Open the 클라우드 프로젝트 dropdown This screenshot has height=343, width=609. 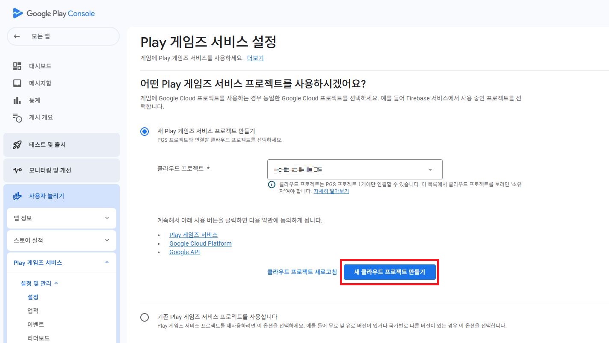(x=355, y=170)
